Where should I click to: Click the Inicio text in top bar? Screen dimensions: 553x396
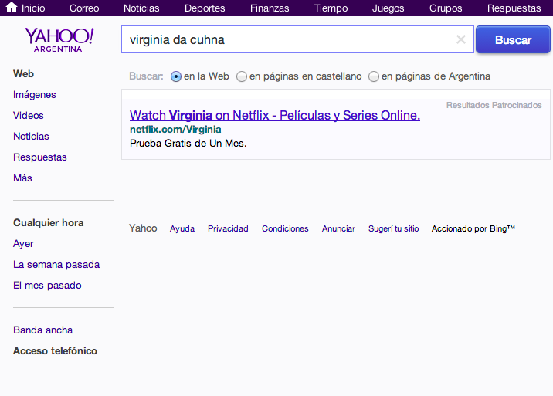click(33, 8)
